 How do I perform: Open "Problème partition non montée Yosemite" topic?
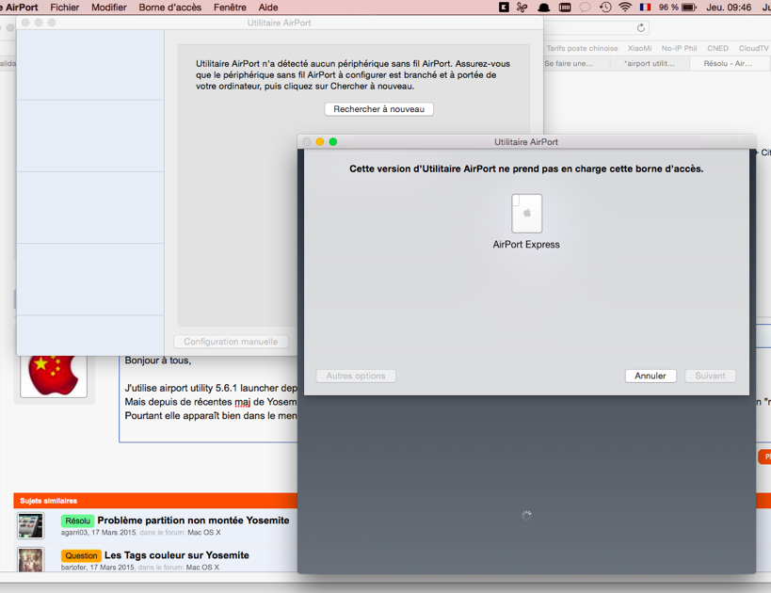tap(193, 521)
